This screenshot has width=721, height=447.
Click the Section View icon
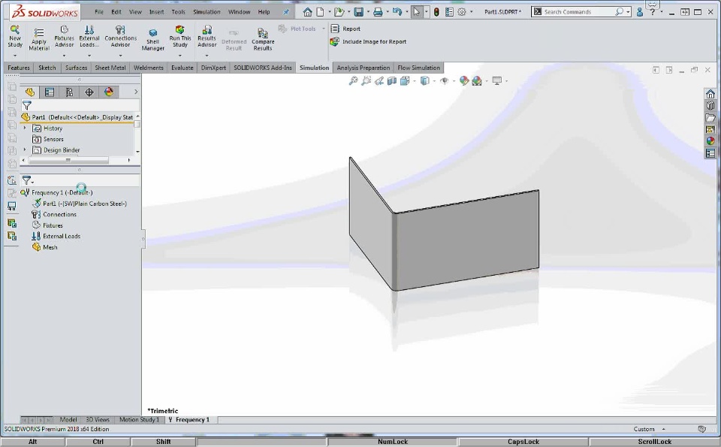click(x=392, y=81)
